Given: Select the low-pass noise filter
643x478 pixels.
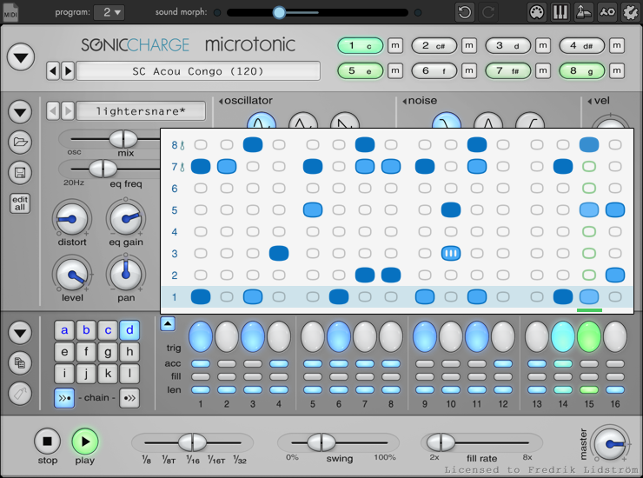Looking at the screenshot, I should (x=447, y=121).
